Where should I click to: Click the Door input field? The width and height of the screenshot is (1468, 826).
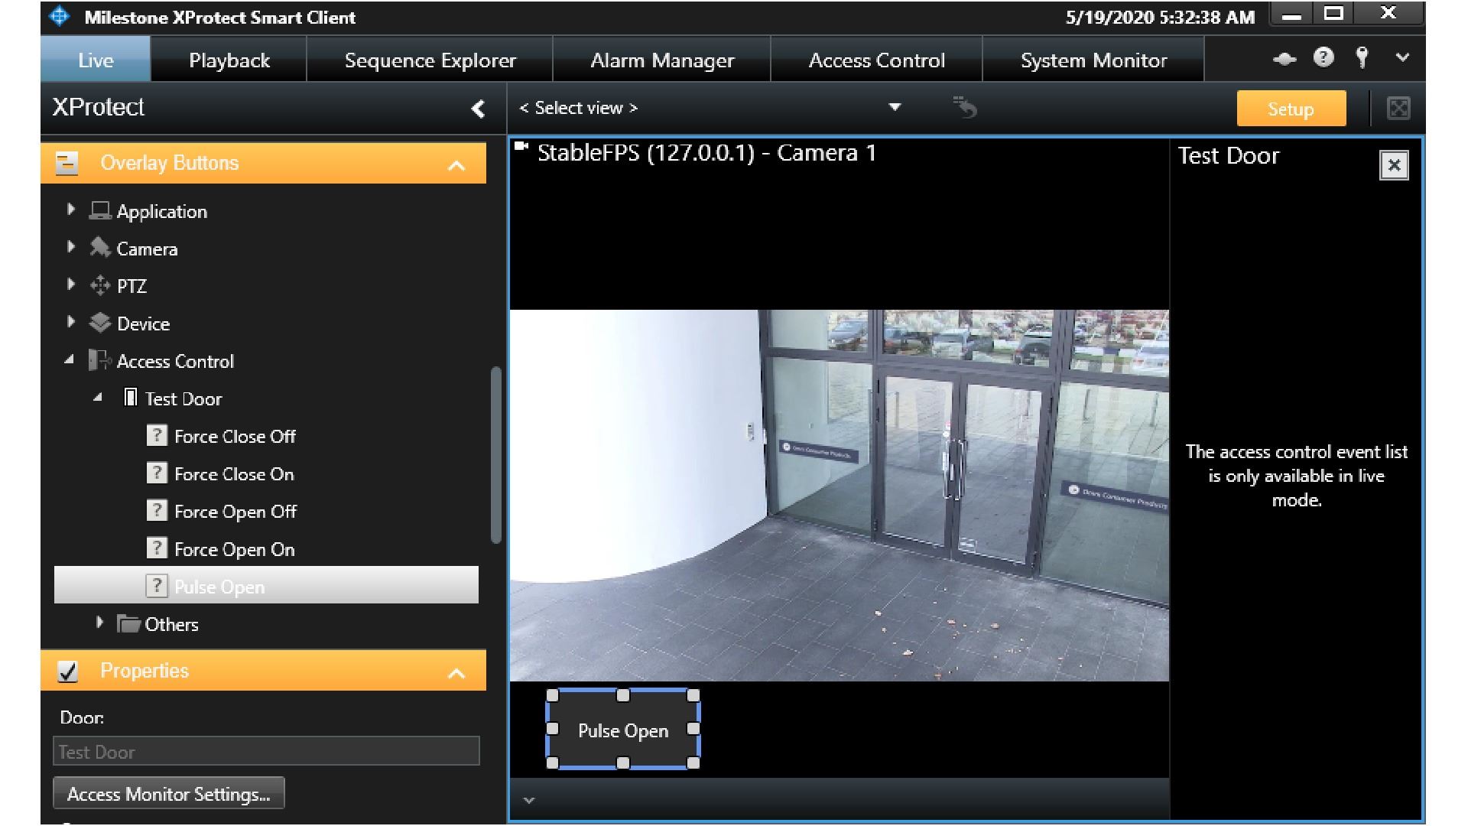point(266,751)
